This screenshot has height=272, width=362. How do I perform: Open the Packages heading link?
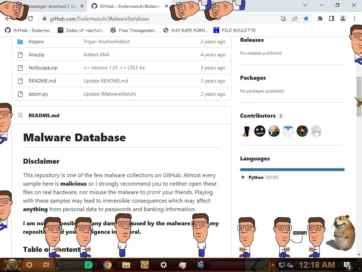pos(253,78)
